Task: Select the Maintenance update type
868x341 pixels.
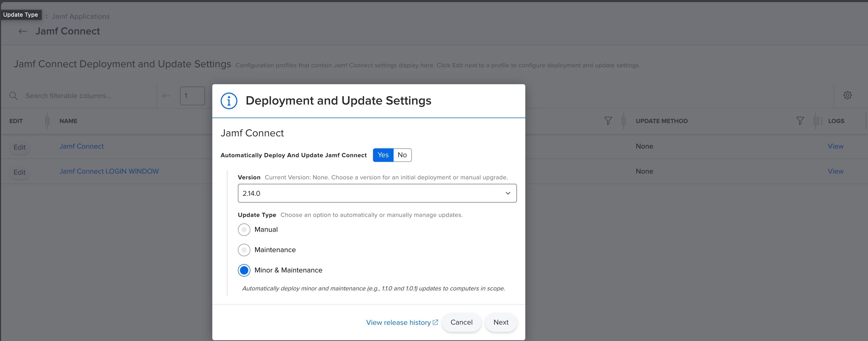Action: tap(244, 250)
